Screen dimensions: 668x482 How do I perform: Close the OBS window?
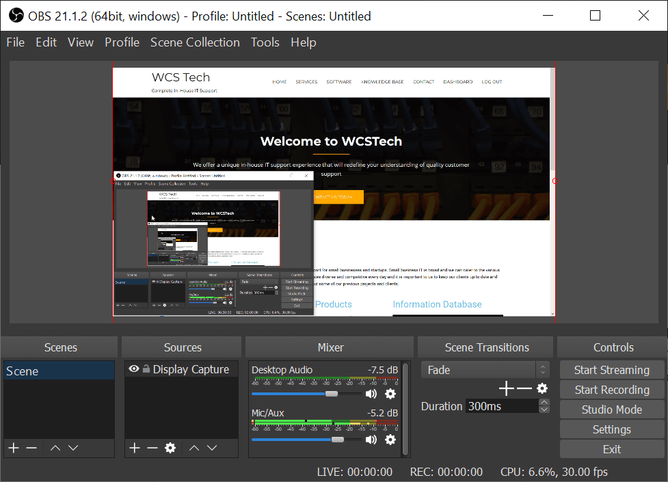tap(643, 16)
